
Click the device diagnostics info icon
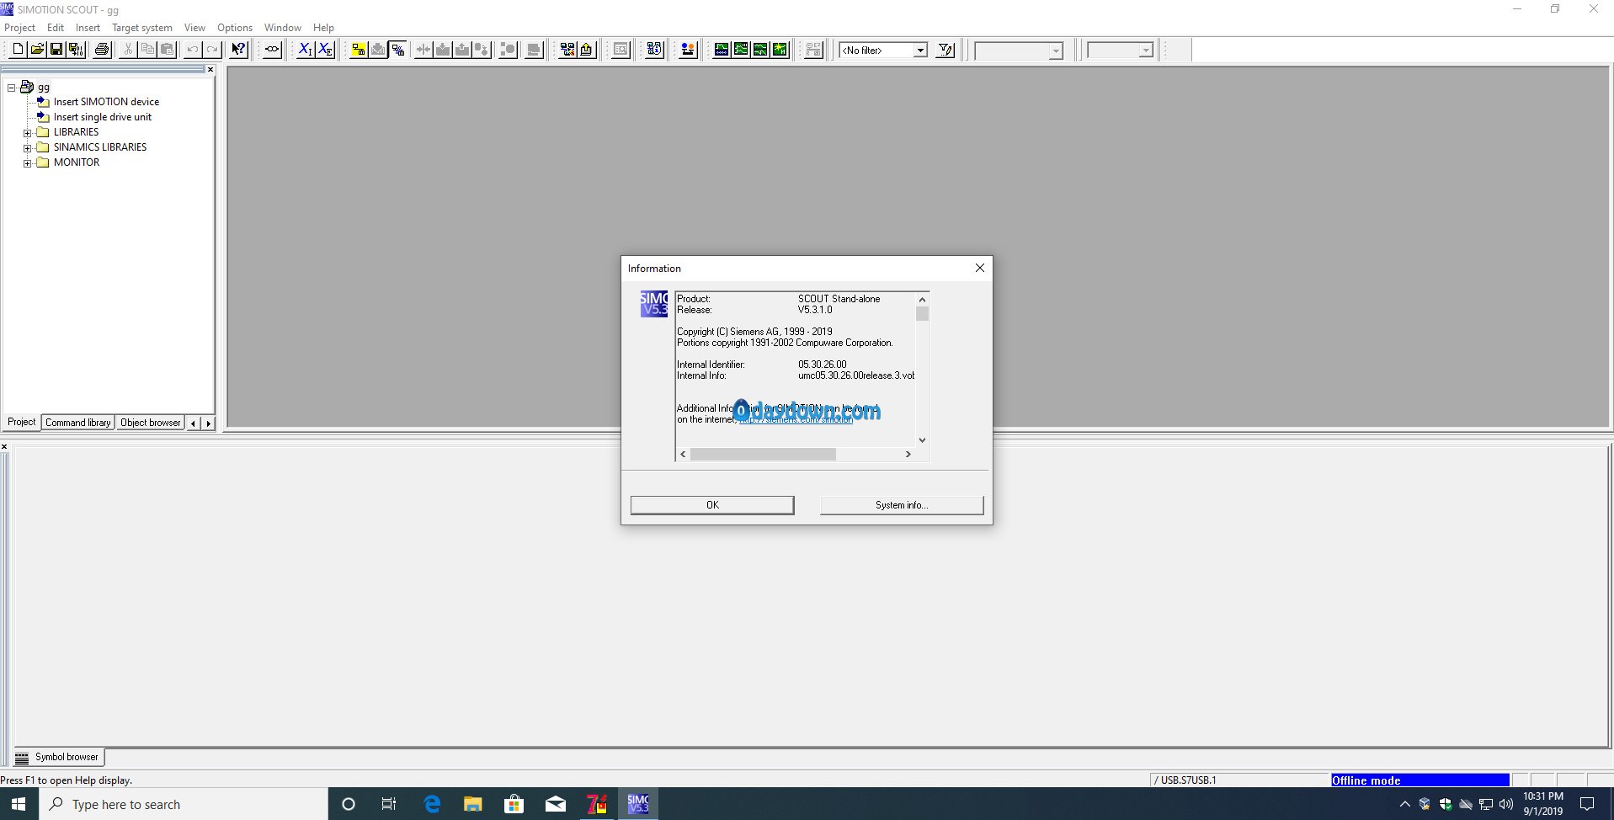point(655,50)
